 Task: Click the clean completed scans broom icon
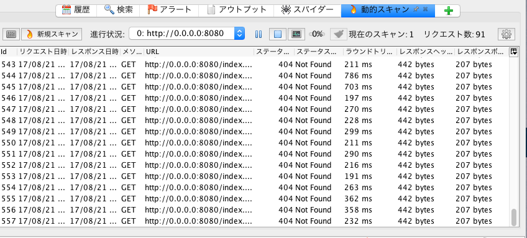click(x=339, y=34)
